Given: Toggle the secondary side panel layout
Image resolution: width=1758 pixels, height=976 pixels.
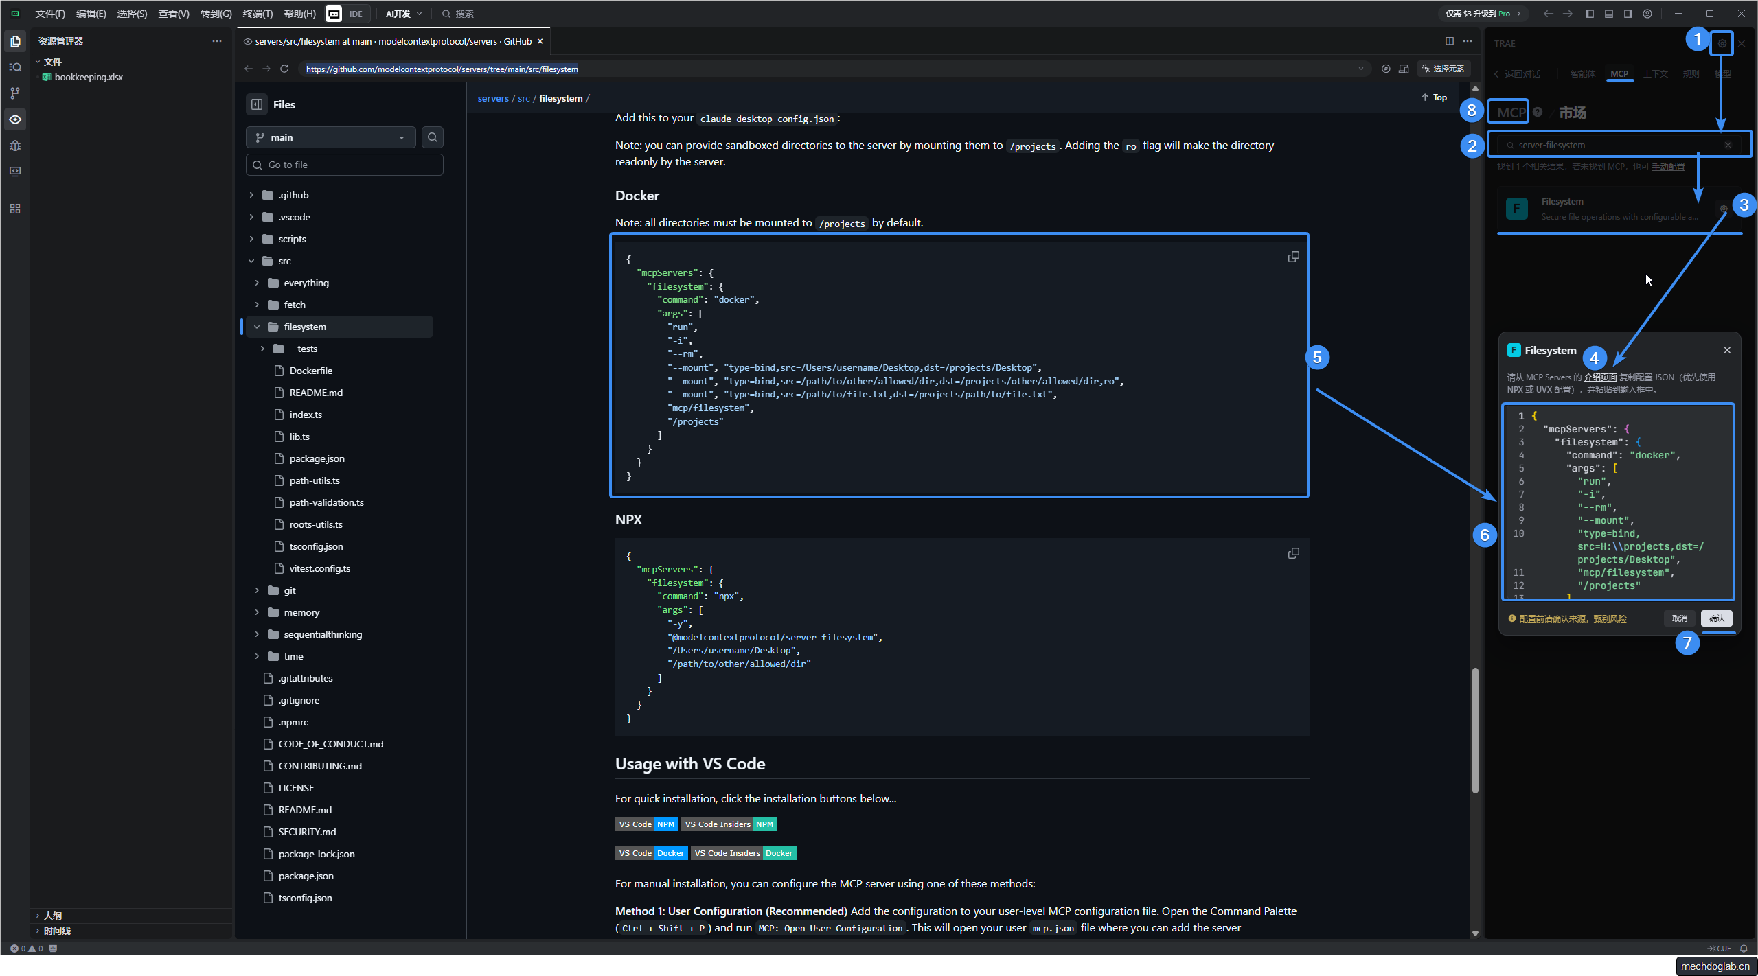Looking at the screenshot, I should pos(1628,14).
